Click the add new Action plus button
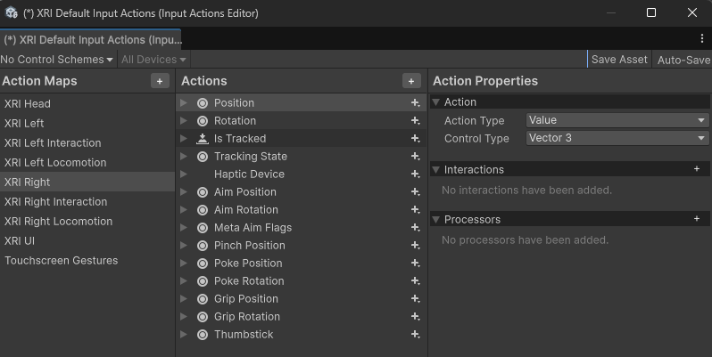Viewport: 712px width, 357px height. click(x=411, y=81)
